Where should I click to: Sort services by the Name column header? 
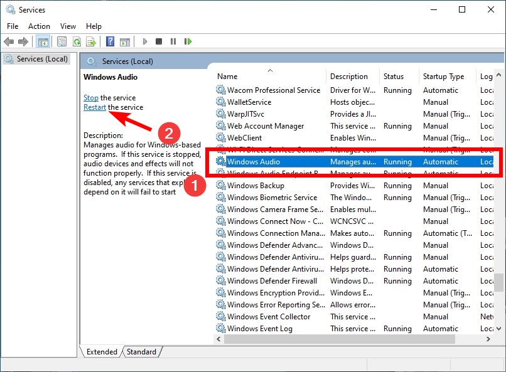[270, 77]
